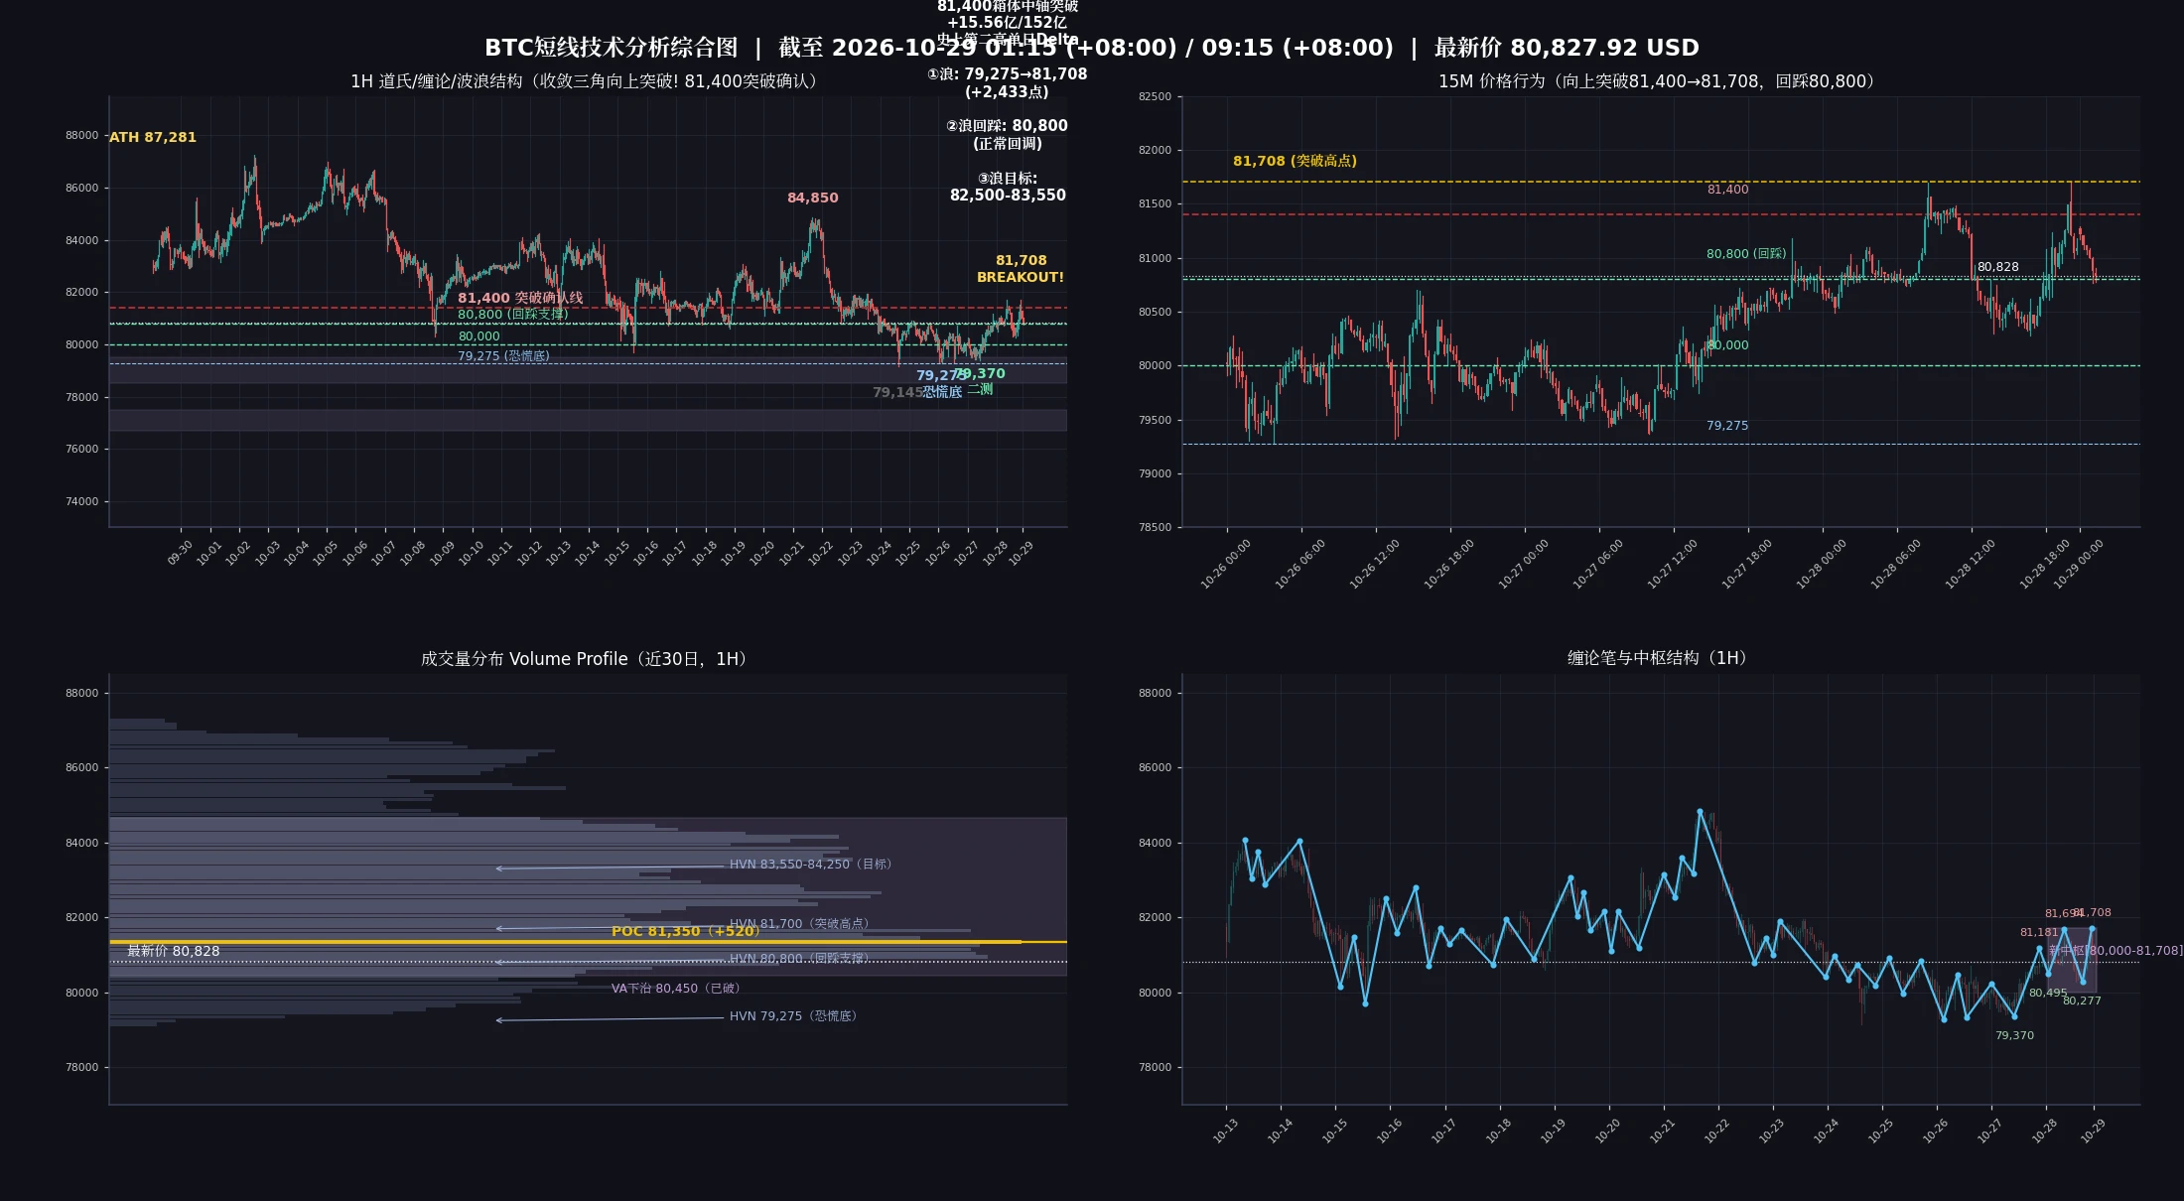Click the 10-26 00:00 tick on the 15M x-axis
Image resolution: width=2184 pixels, height=1201 pixels.
(x=1226, y=564)
